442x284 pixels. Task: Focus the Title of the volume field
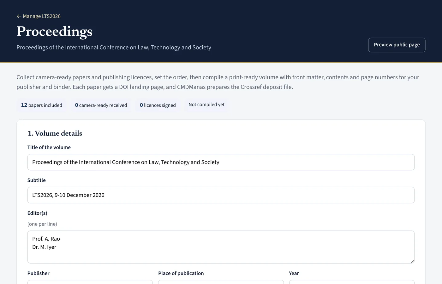pos(221,162)
